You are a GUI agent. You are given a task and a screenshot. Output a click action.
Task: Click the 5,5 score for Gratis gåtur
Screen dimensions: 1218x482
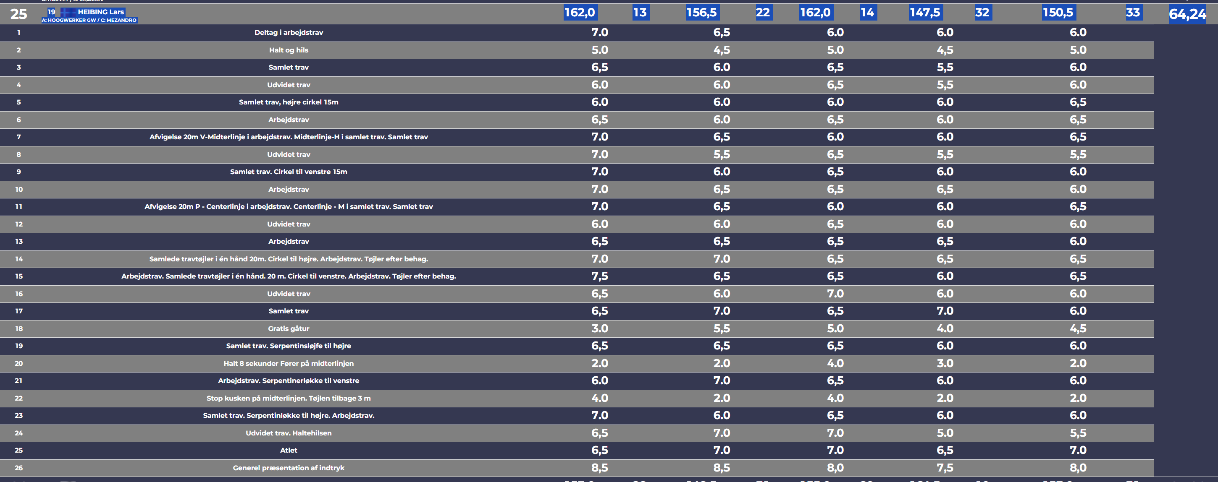coord(722,328)
